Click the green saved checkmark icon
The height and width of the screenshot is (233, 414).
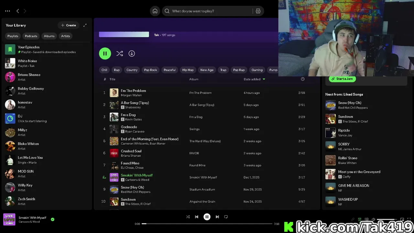coord(52,219)
